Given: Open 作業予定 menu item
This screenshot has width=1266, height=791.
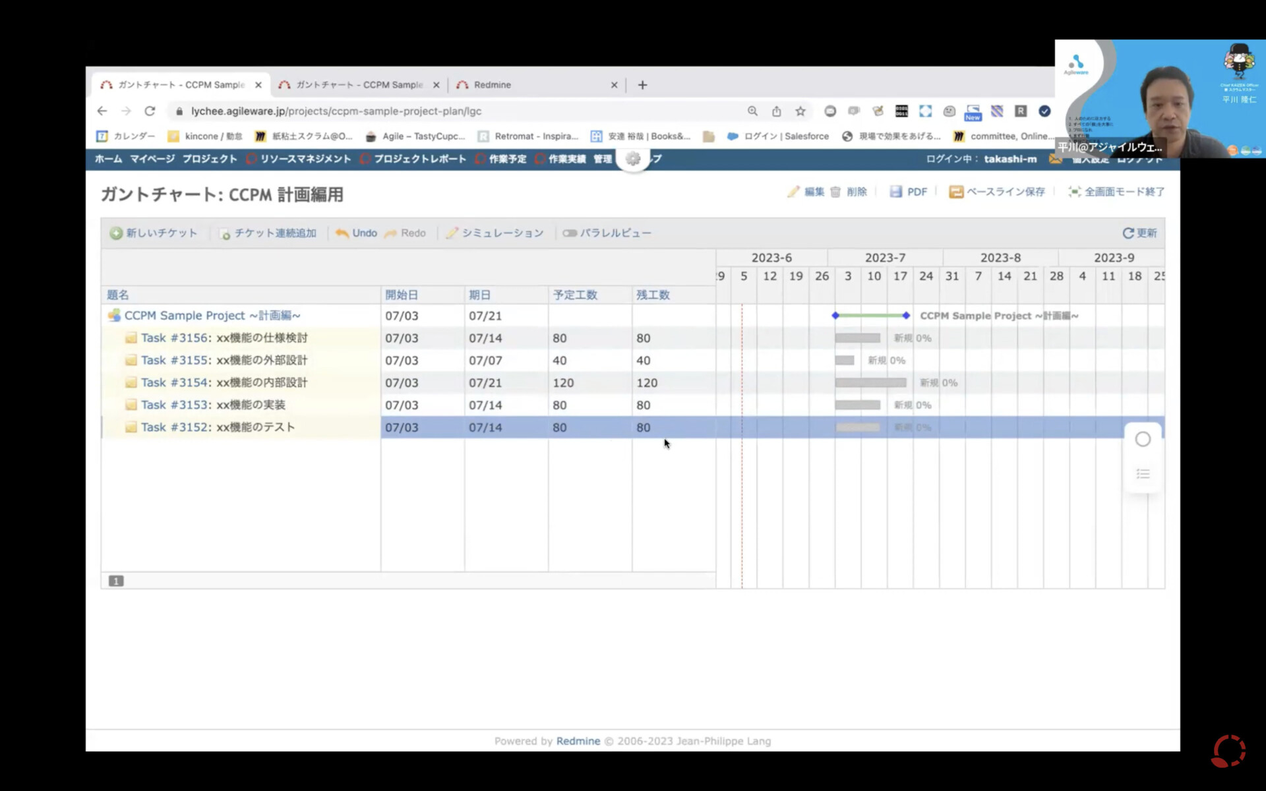Looking at the screenshot, I should 500,159.
